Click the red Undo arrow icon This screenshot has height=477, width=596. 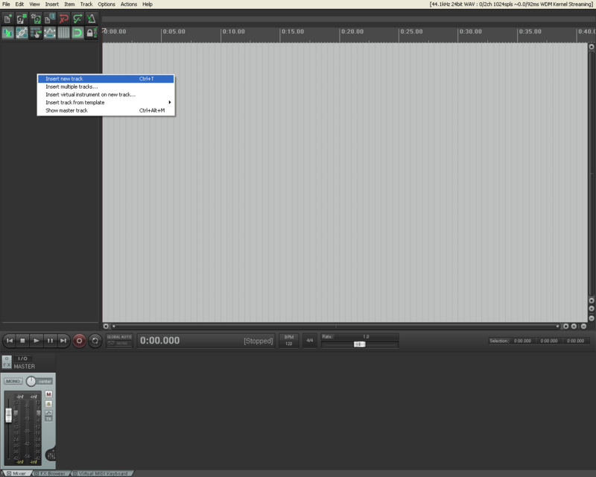[x=63, y=19]
